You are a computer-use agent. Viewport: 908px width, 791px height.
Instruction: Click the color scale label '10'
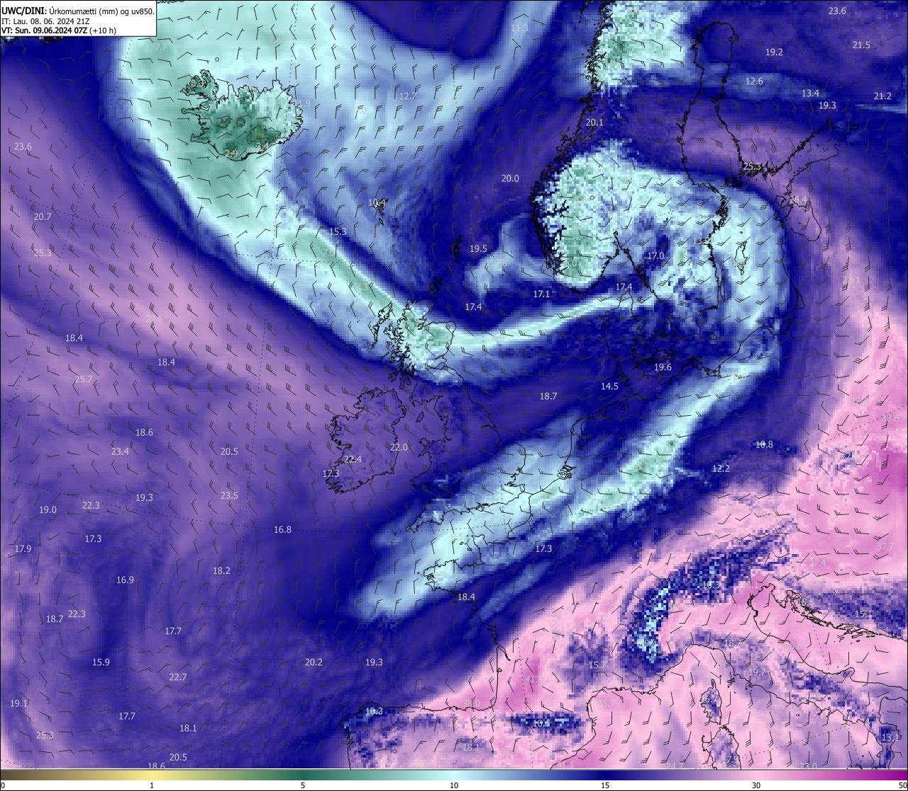pyautogui.click(x=454, y=785)
